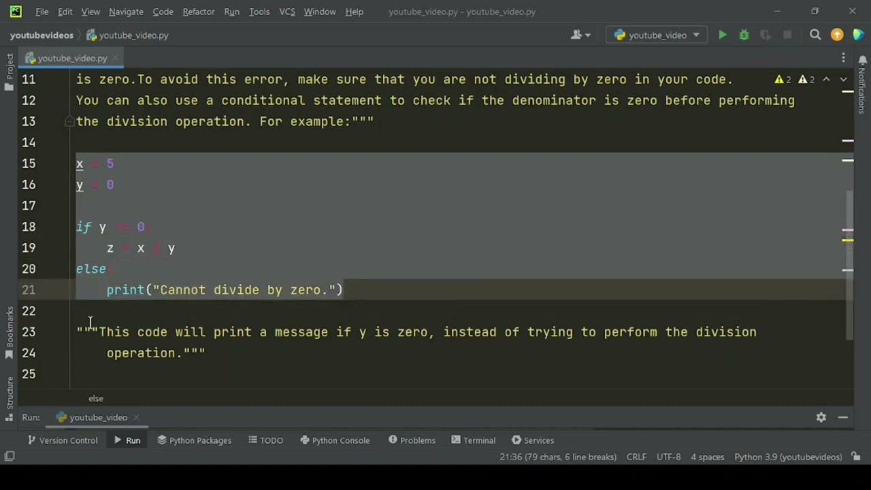Open the File menu
Screen dimensions: 871x490
coord(42,12)
